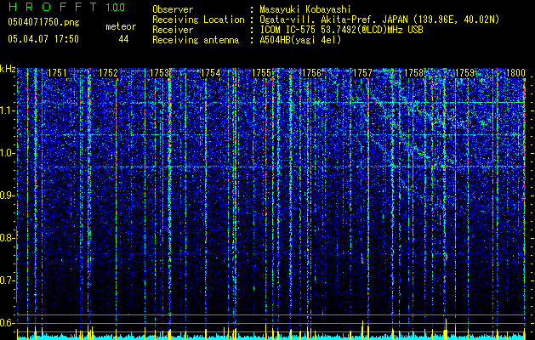Select the filename 0504071750.png

pyautogui.click(x=43, y=22)
